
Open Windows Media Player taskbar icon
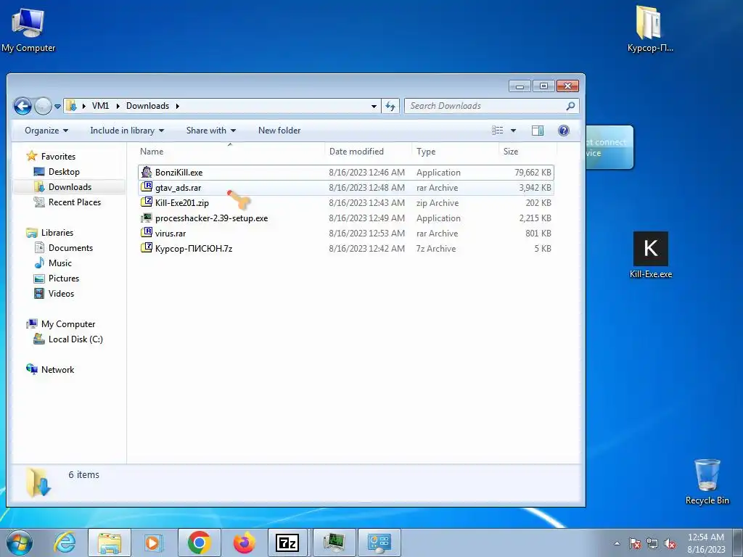pyautogui.click(x=153, y=542)
